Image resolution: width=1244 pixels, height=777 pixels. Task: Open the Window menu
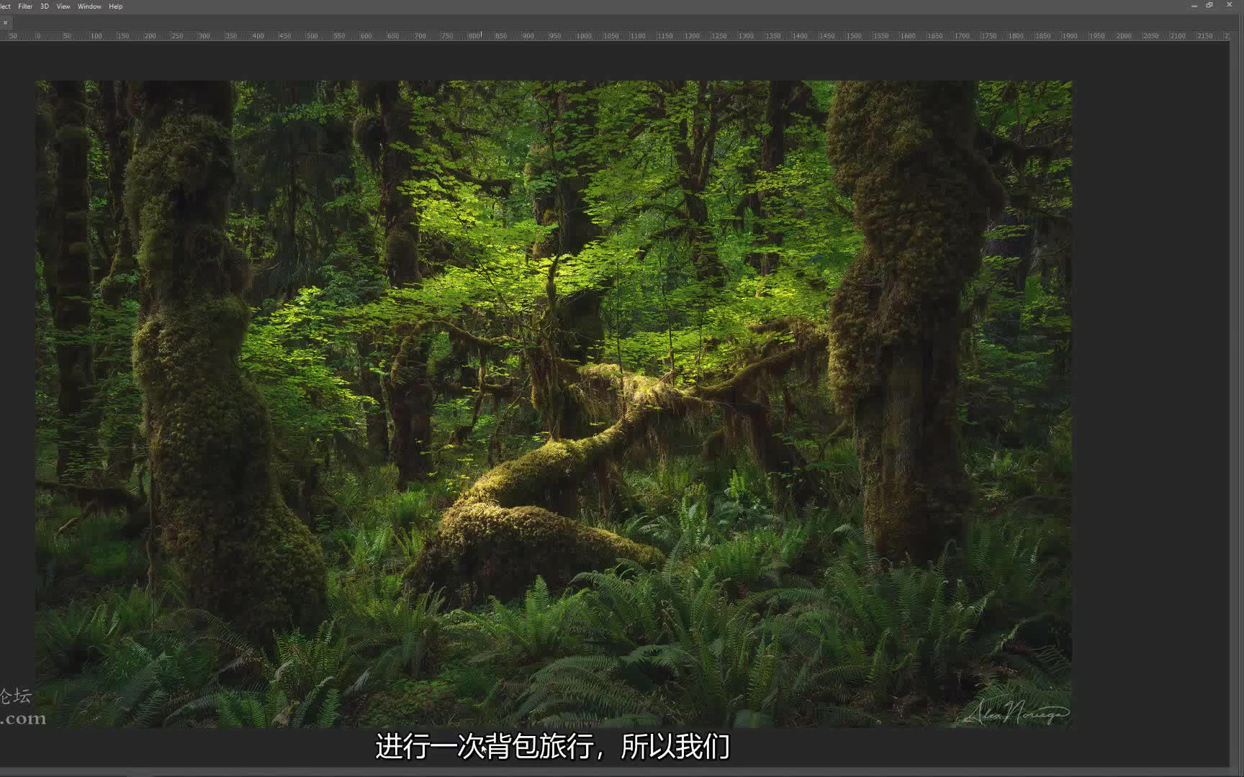[x=89, y=6]
